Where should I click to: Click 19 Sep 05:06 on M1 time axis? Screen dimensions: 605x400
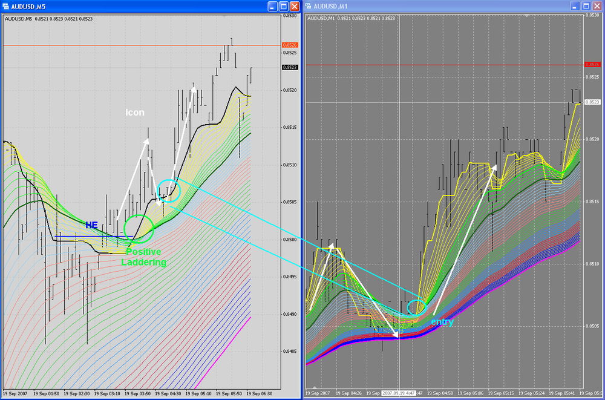[471, 393]
